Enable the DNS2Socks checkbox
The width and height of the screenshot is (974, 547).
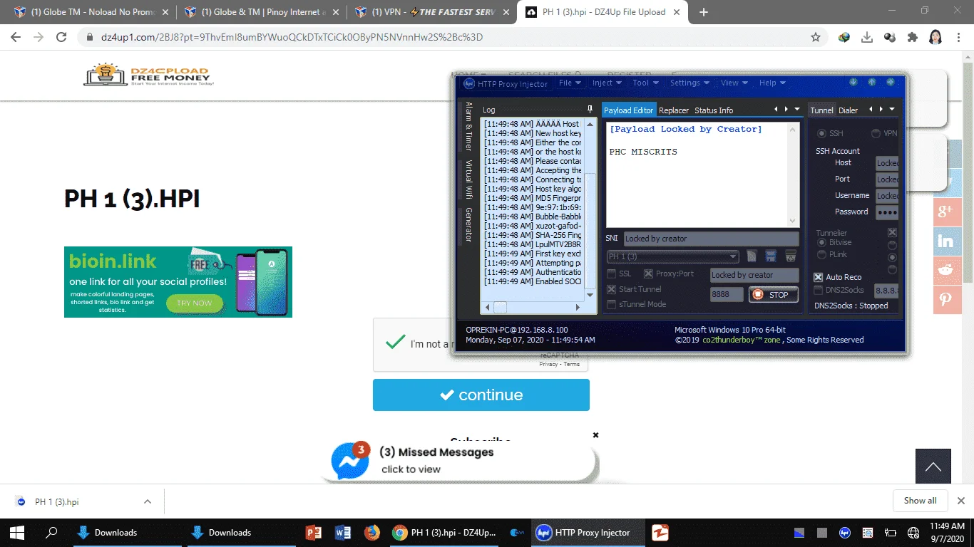click(819, 290)
